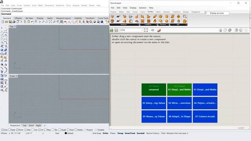This screenshot has height=141, width=251.
Task: Expand the Freeform group panel in Grasshopper
Action: click(156, 25)
